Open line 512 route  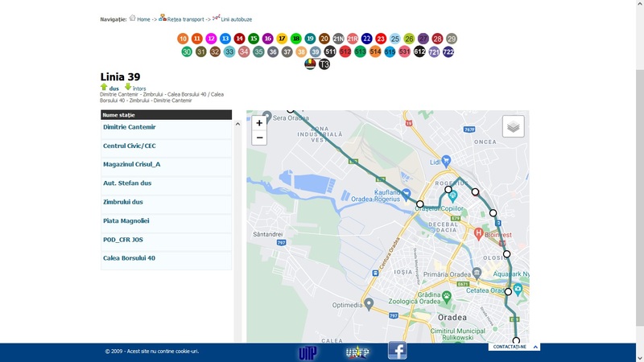pyautogui.click(x=345, y=51)
